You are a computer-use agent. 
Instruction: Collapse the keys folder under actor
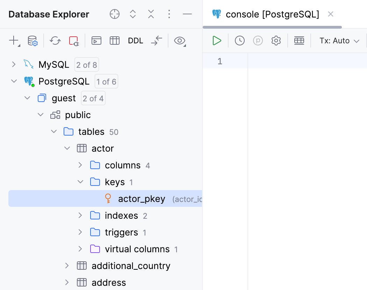click(80, 182)
